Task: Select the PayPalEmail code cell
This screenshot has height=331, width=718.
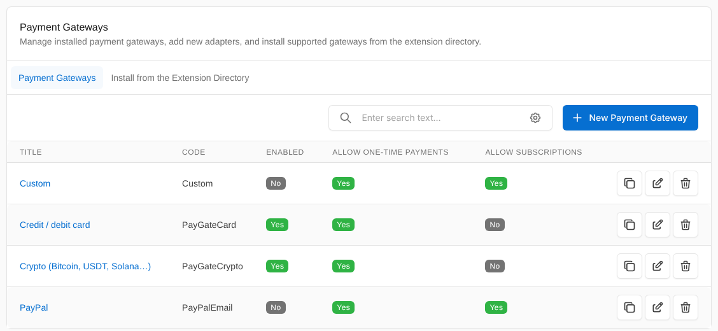Action: tap(208, 307)
